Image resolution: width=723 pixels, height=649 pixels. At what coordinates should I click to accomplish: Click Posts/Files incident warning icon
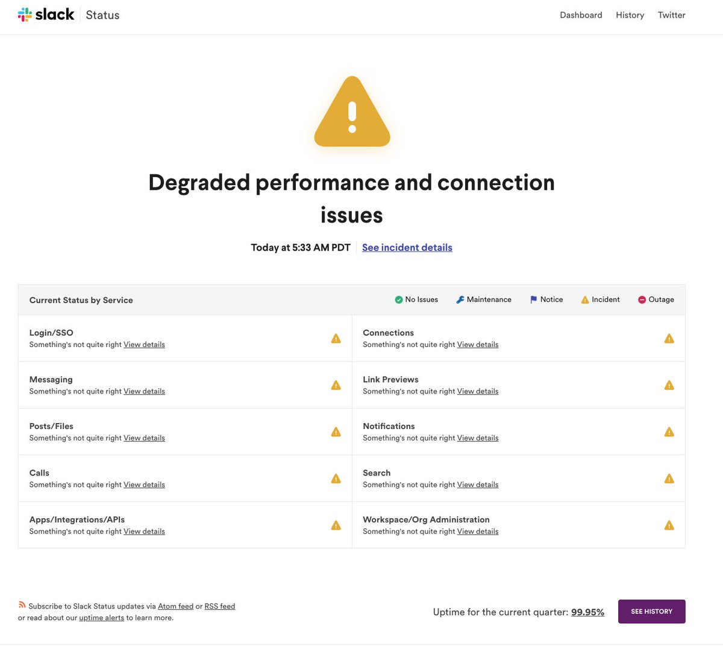click(x=336, y=432)
